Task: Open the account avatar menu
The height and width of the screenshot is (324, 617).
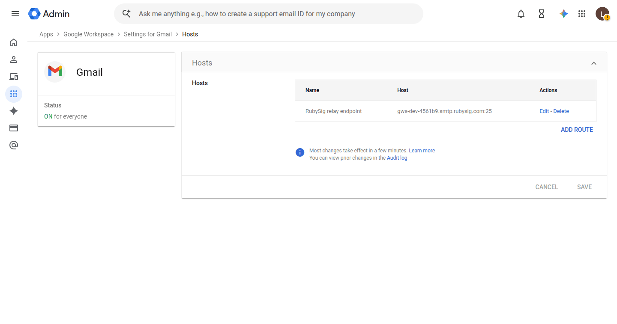Action: [x=602, y=14]
